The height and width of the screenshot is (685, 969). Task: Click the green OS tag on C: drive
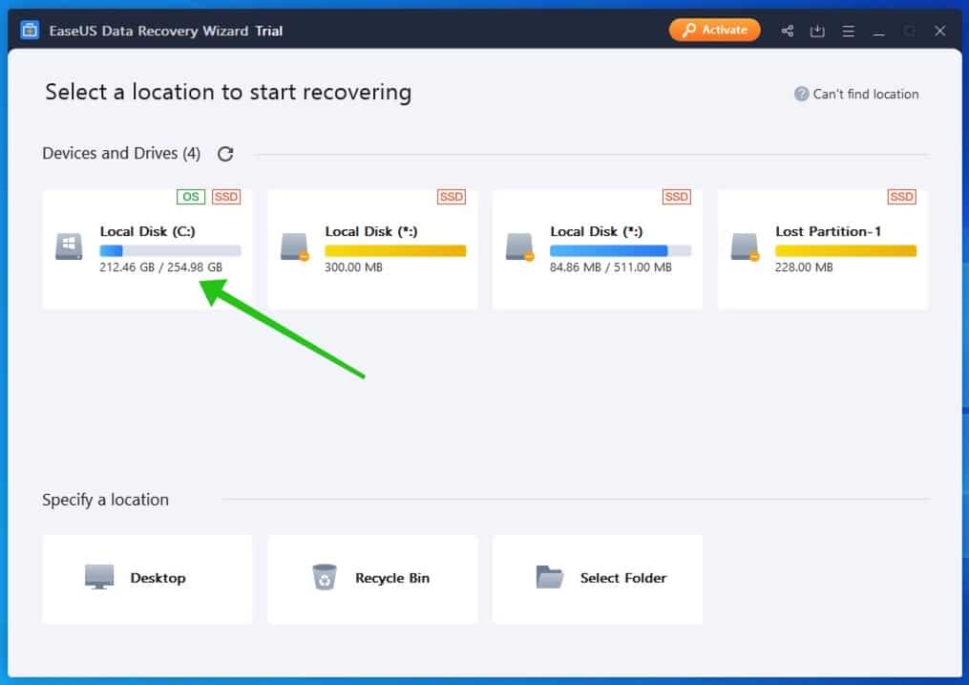[190, 197]
